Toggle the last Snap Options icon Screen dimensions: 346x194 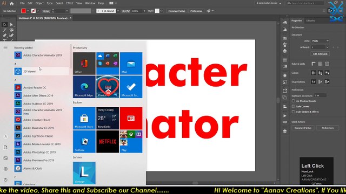(327, 82)
